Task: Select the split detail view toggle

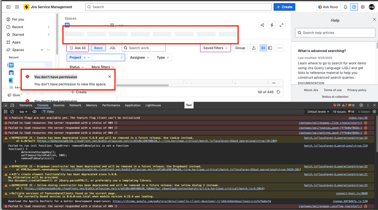Action: tap(270, 48)
